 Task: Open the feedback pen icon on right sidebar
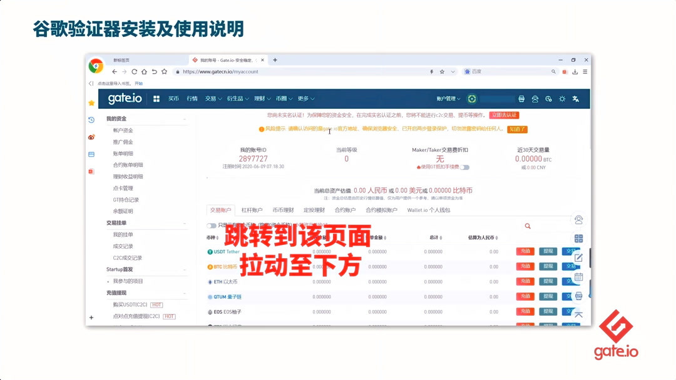coord(578,256)
